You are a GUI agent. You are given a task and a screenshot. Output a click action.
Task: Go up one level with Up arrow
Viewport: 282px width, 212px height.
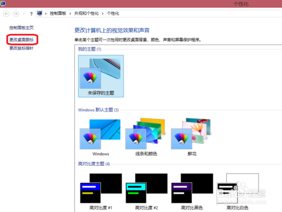tap(32, 14)
